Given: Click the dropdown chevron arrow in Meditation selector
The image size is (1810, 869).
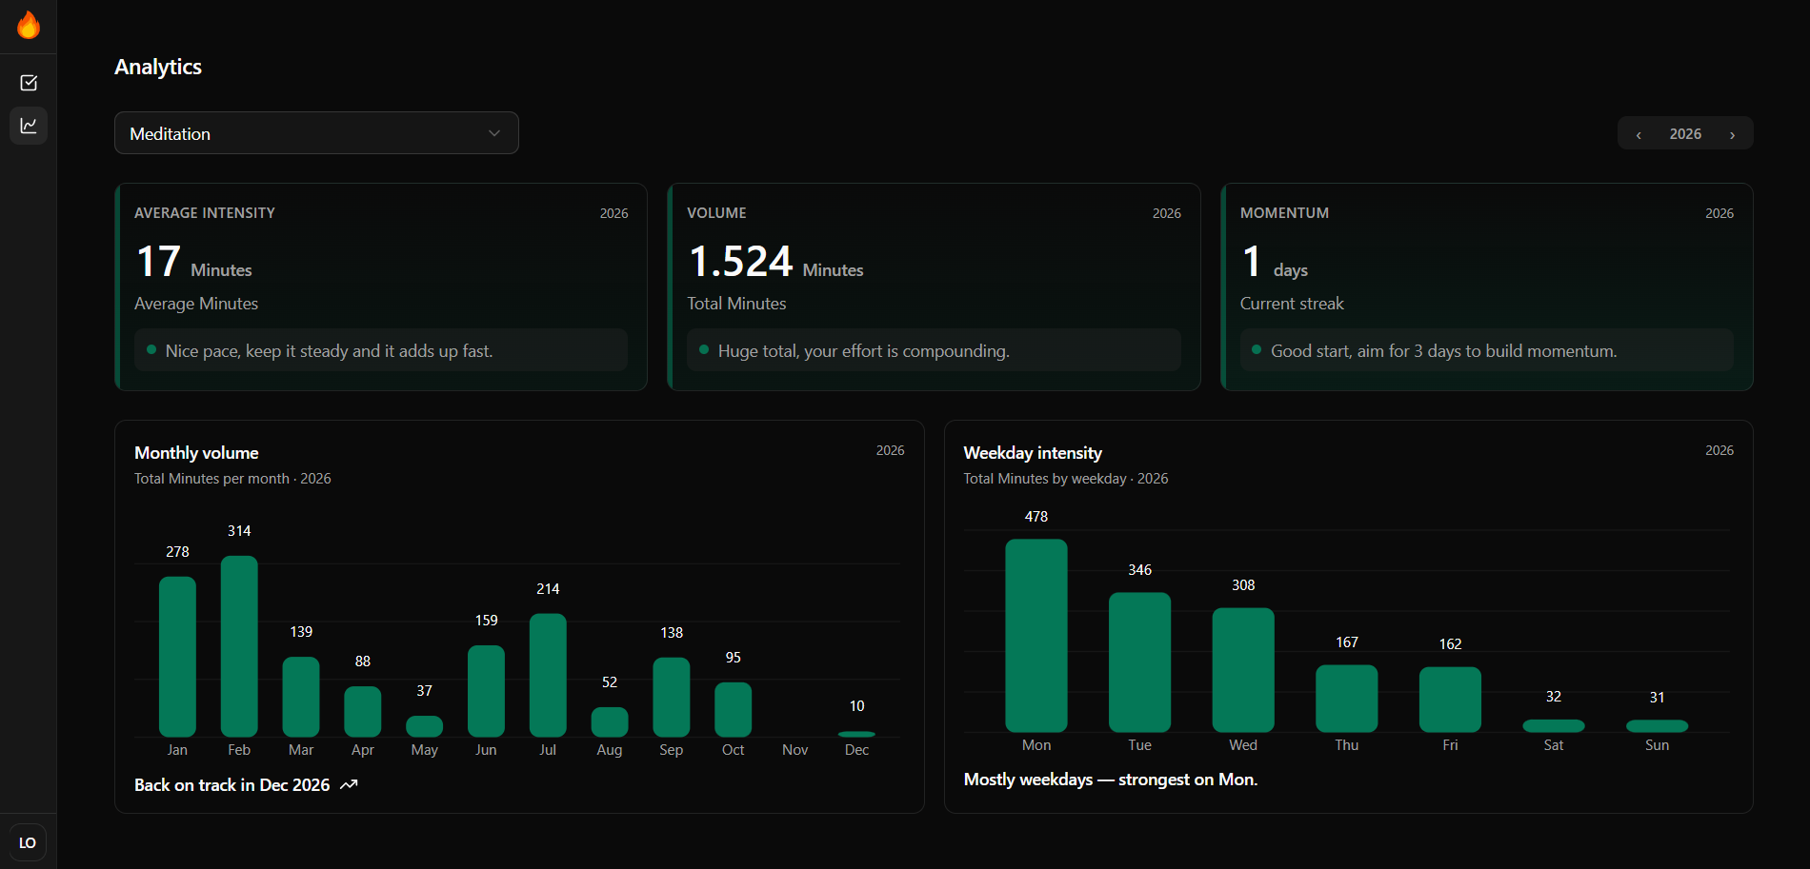Looking at the screenshot, I should click(x=494, y=133).
